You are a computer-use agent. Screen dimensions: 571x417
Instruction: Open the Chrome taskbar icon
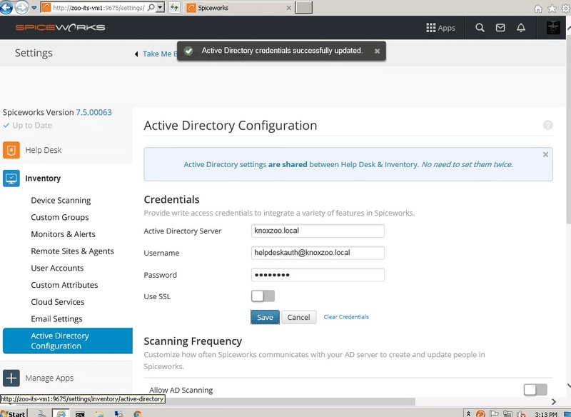[x=138, y=413]
